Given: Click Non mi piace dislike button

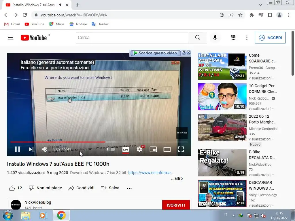Looking at the screenshot, I should pos(45,188).
